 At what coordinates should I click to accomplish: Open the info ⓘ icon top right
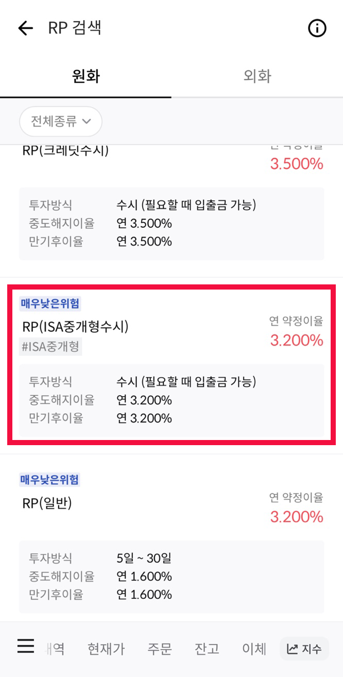coord(318,28)
